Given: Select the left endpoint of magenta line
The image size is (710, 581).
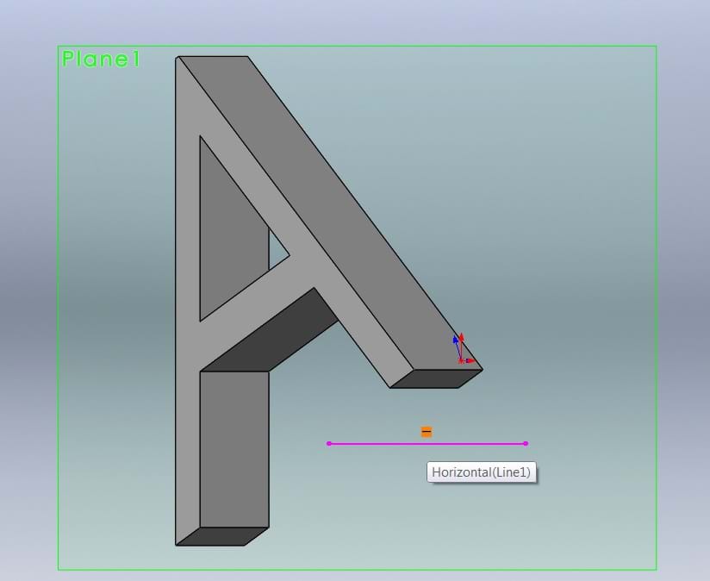Looking at the screenshot, I should pos(329,444).
